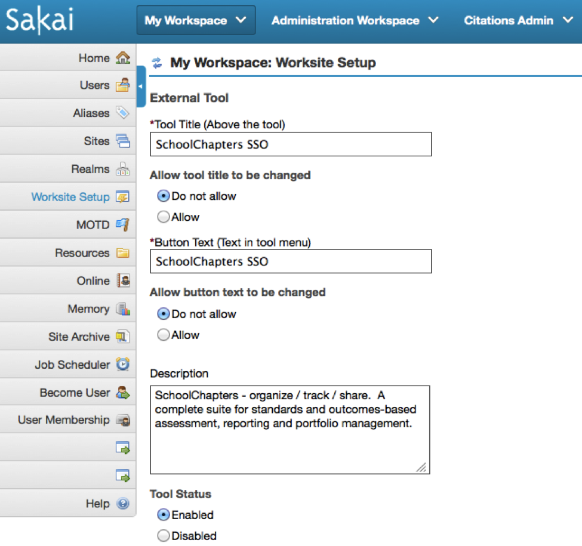Click the second unlabeled window-arrow icon above Help
The width and height of the screenshot is (582, 546).
click(123, 476)
